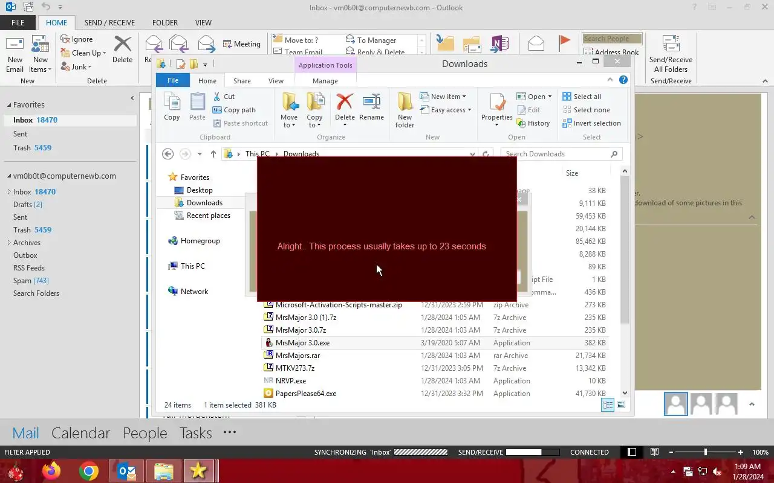Screen dimensions: 774x483
Task: Open the New item dropdown in Explorer
Action: click(443, 97)
